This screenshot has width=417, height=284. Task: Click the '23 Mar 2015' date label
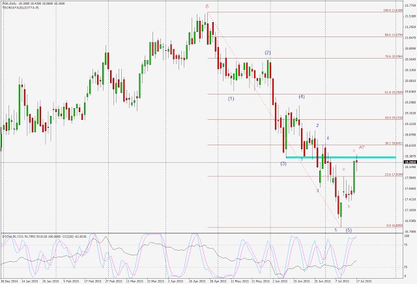pyautogui.click(x=155, y=281)
